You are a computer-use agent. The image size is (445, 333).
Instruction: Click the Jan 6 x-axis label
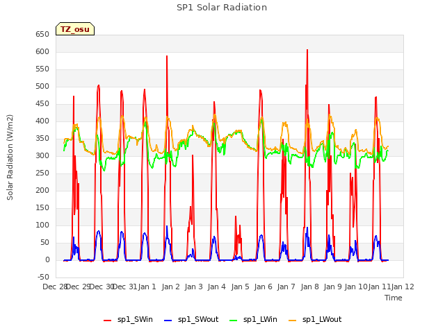(264, 287)
